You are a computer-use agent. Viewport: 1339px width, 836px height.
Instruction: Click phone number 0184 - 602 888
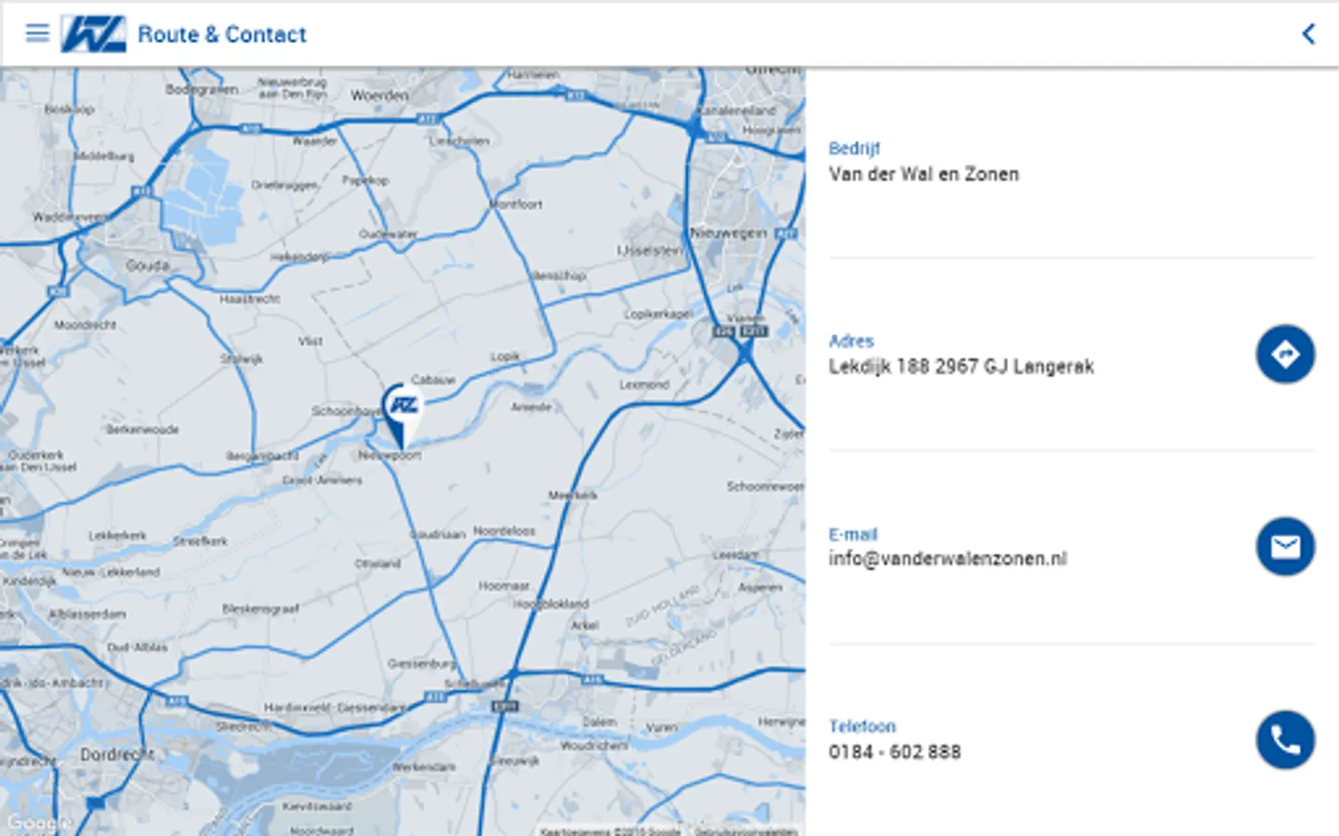pos(895,751)
